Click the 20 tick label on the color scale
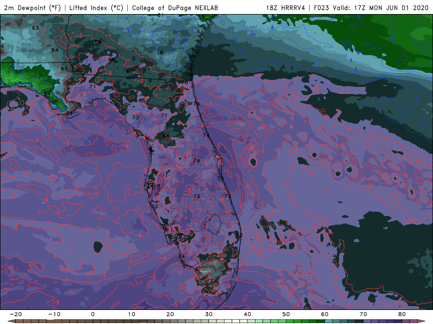Image resolution: width=433 pixels, height=324 pixels. [170, 314]
